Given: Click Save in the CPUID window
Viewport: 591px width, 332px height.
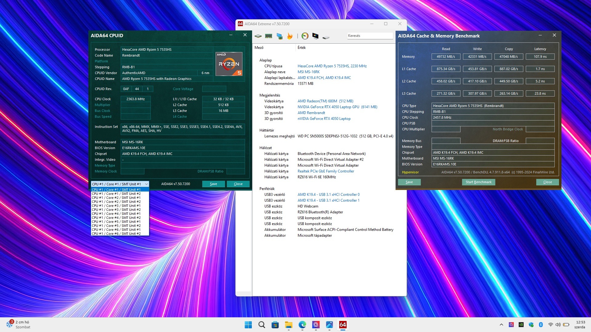Looking at the screenshot, I should (x=213, y=184).
